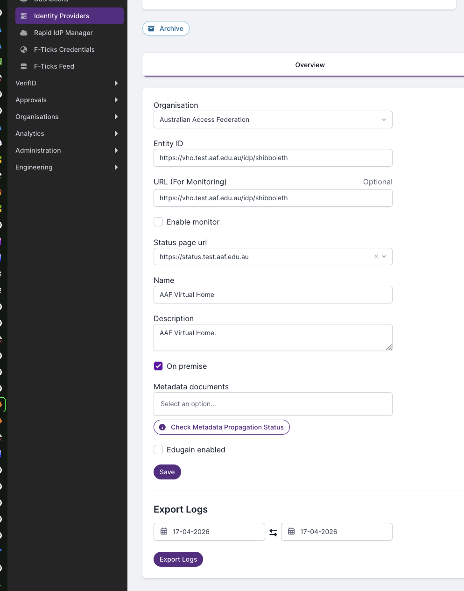Select the Identity Providers sidebar icon
The image size is (464, 591).
(23, 15)
